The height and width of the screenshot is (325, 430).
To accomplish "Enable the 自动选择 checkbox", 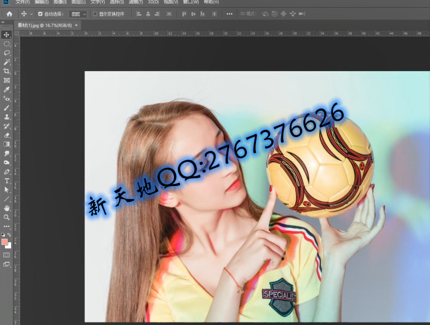I will click(39, 14).
